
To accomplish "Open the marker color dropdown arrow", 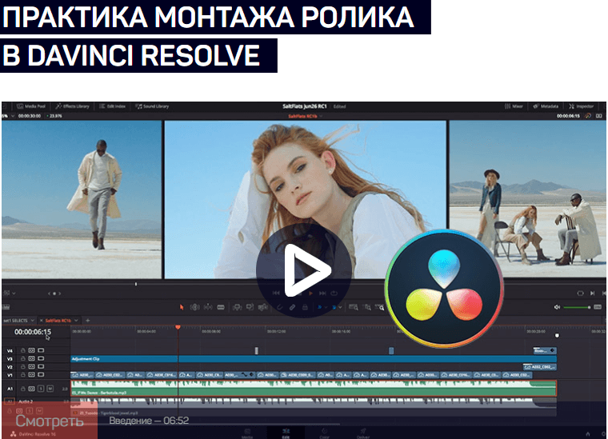I will 340,307.
